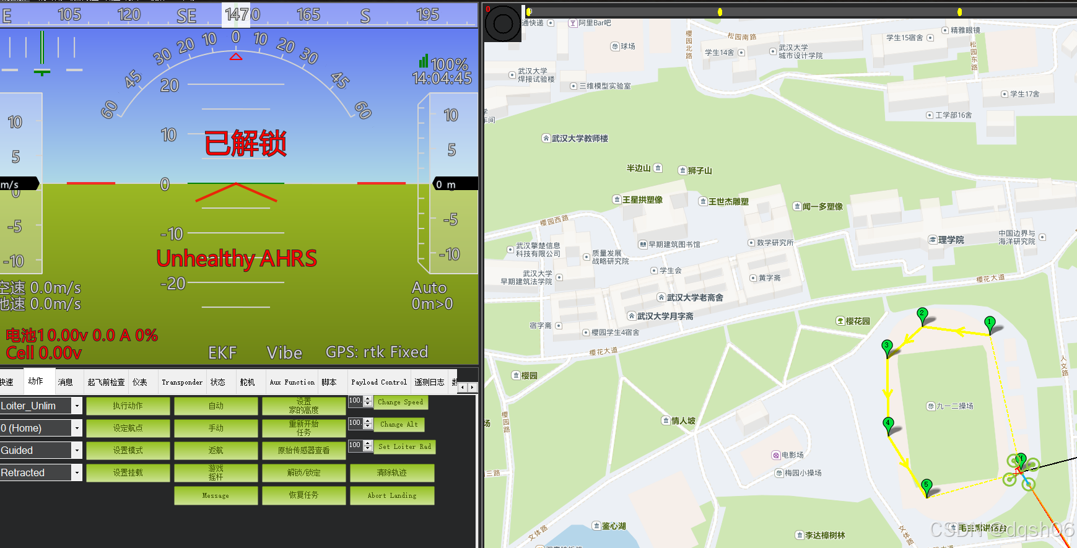Switch to the 消息 tab
This screenshot has width=1077, height=548.
[66, 382]
